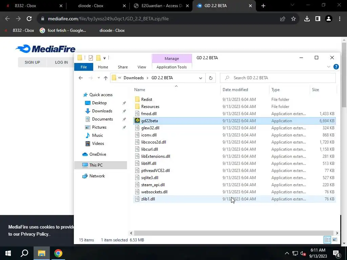Open address bar history dropdown
The height and width of the screenshot is (260, 347).
pos(201,78)
